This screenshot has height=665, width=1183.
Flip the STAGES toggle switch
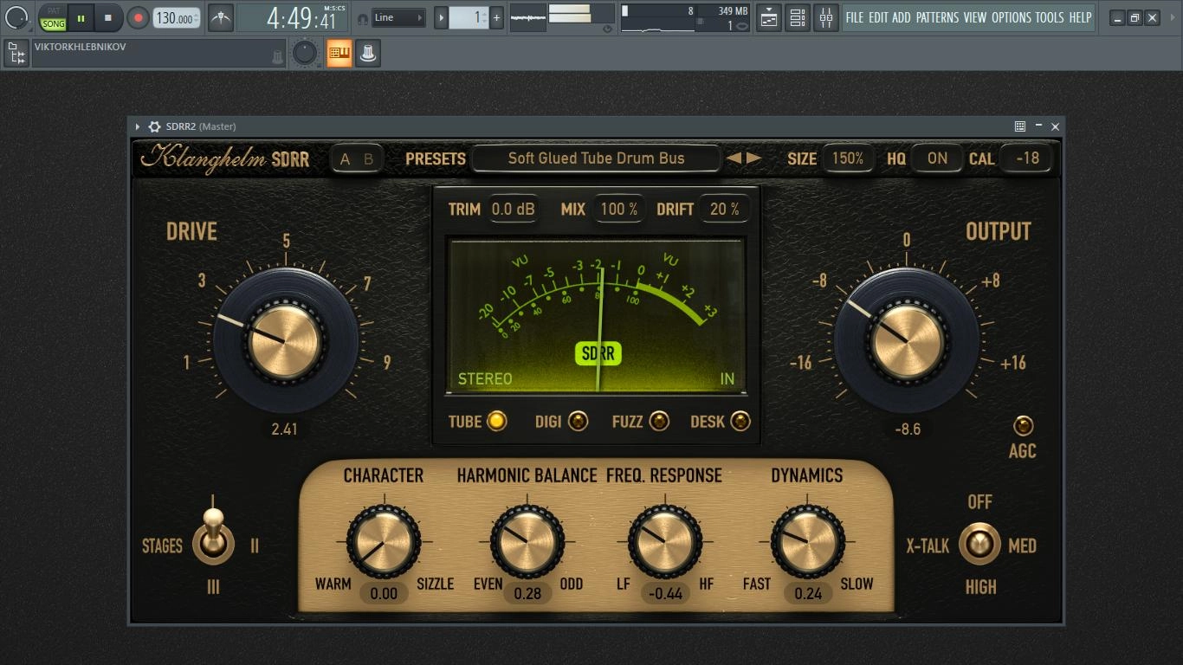pyautogui.click(x=213, y=538)
